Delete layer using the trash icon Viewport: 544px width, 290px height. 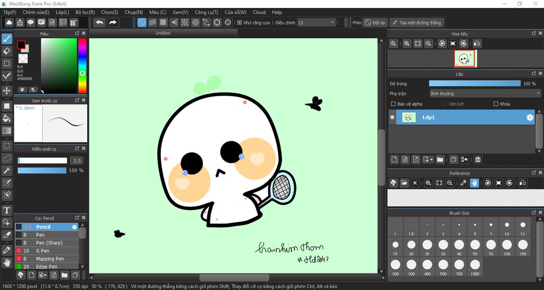(478, 159)
